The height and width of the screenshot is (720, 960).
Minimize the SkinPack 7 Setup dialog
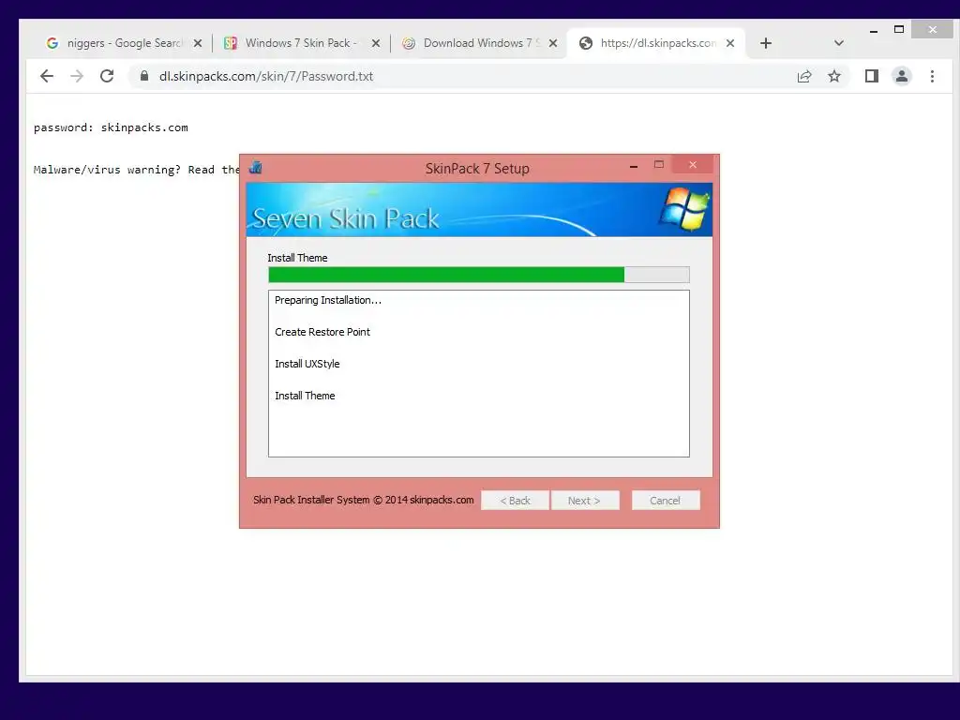coord(634,165)
